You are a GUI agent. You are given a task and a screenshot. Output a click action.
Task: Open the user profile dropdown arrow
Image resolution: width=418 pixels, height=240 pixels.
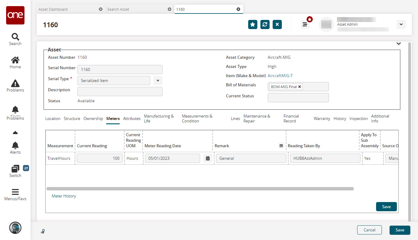pos(401,24)
